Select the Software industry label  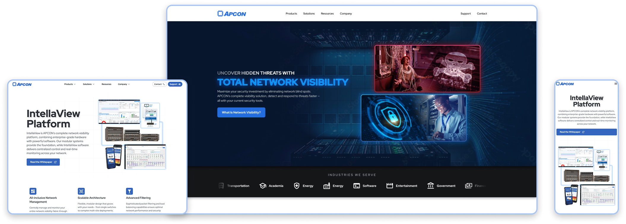pos(369,186)
